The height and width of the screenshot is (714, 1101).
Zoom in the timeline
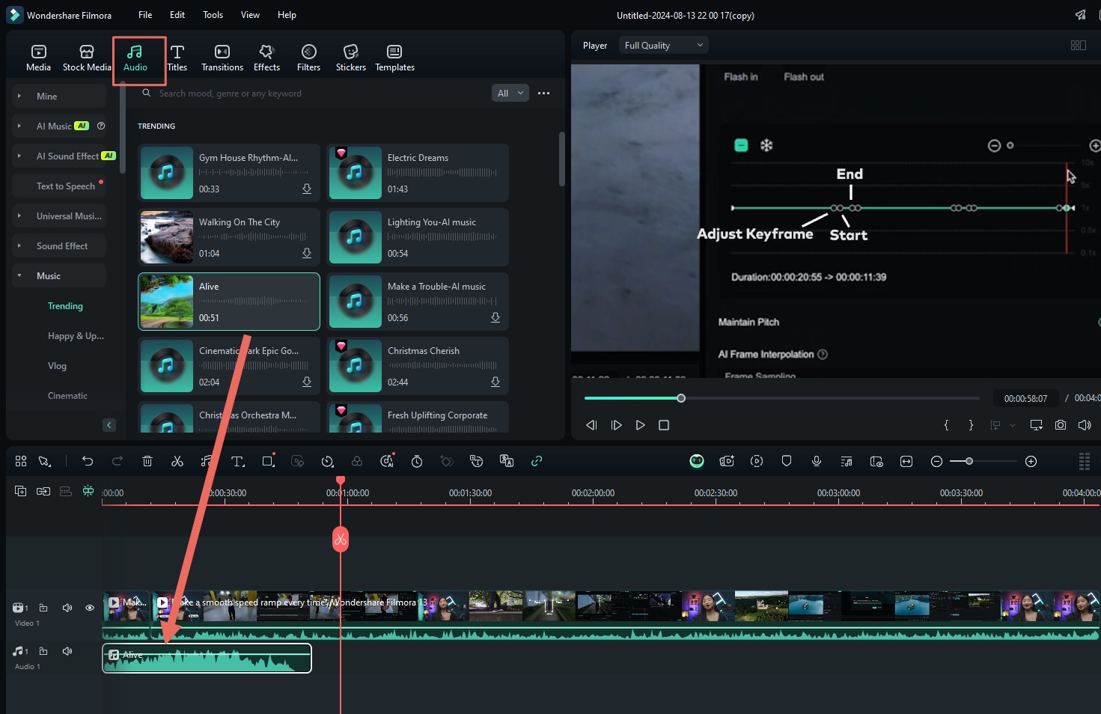[x=1031, y=462]
